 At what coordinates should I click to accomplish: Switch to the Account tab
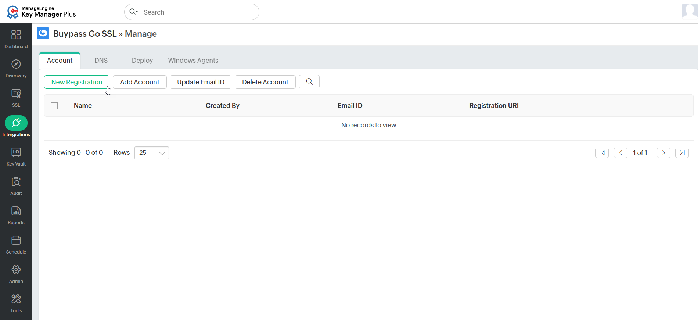[x=60, y=61]
